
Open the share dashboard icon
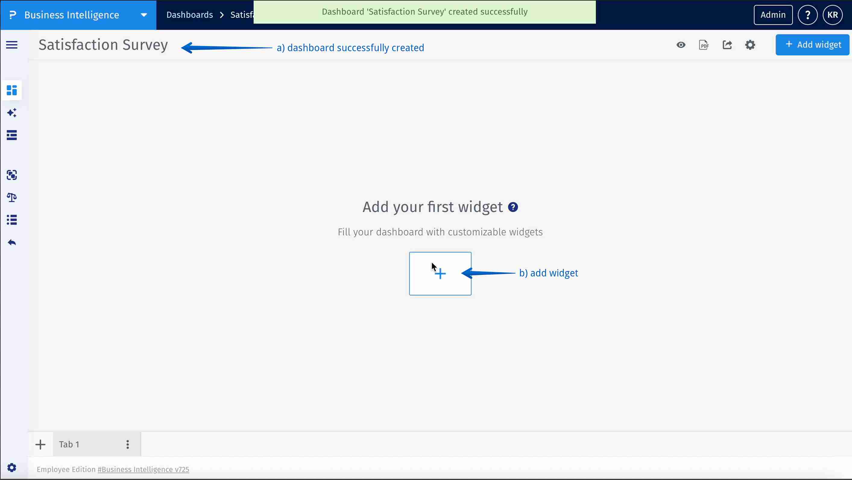[727, 45]
